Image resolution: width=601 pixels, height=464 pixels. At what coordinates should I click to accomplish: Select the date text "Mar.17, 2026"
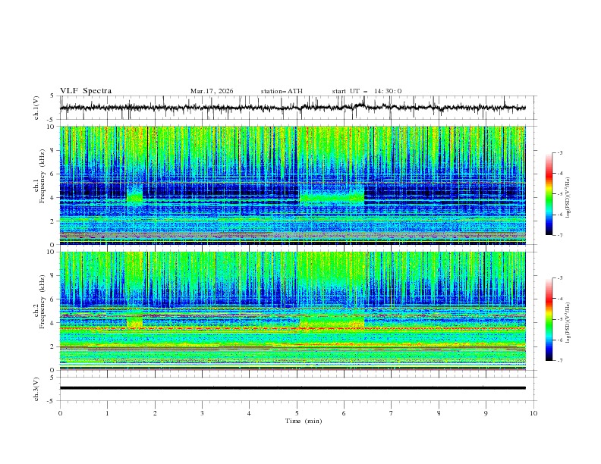click(212, 91)
